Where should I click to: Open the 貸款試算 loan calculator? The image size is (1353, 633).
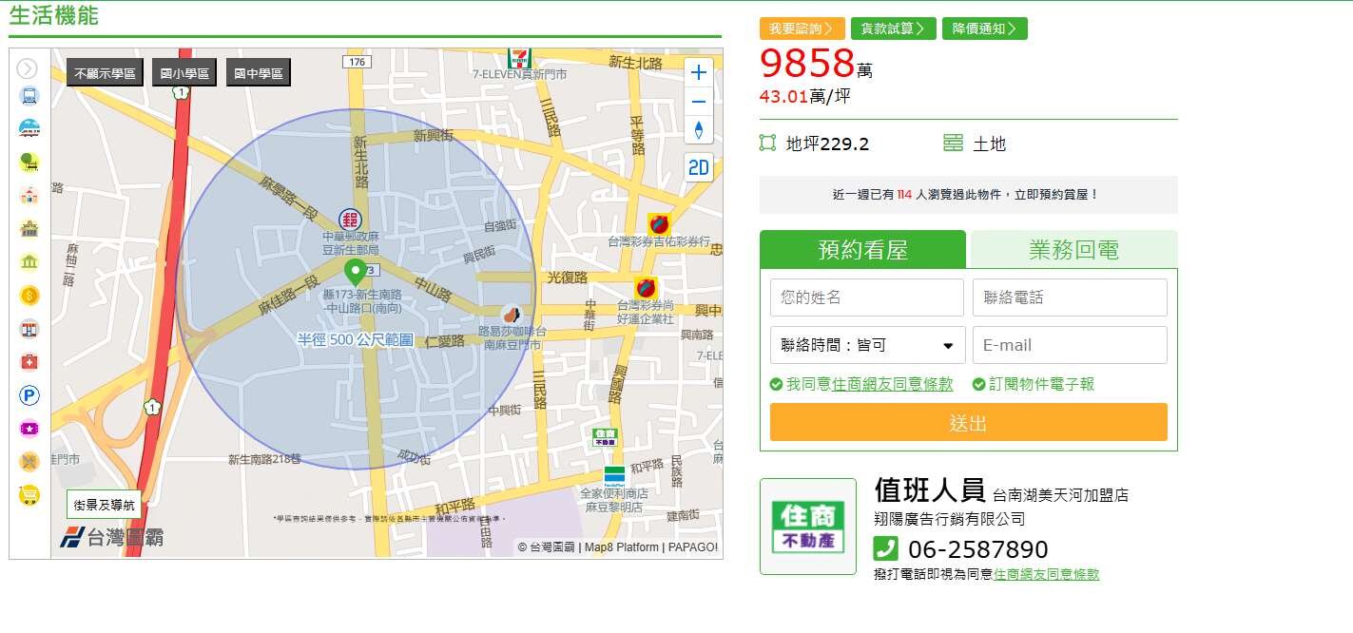[893, 29]
